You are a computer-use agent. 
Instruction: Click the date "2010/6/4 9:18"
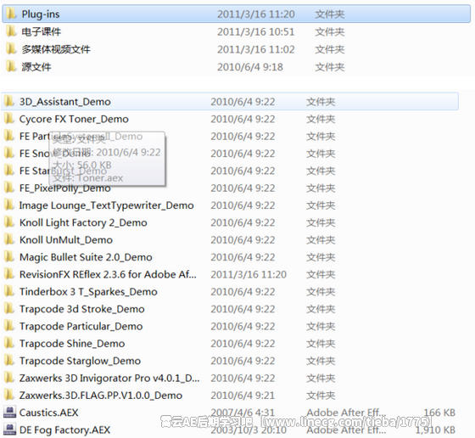250,67
